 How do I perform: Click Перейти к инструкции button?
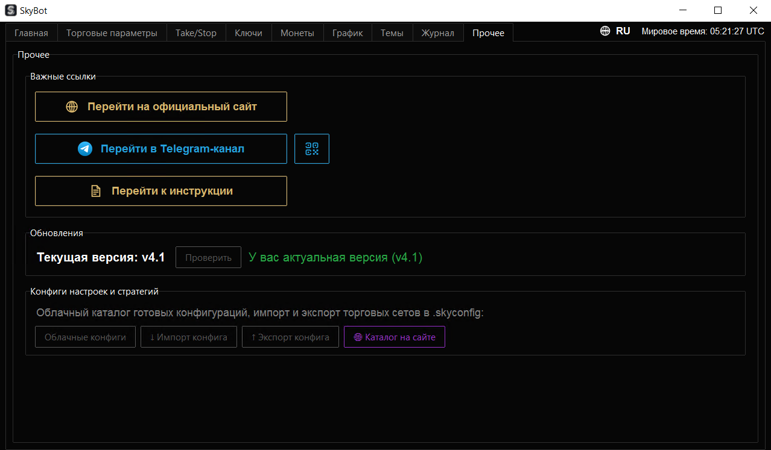tap(161, 191)
